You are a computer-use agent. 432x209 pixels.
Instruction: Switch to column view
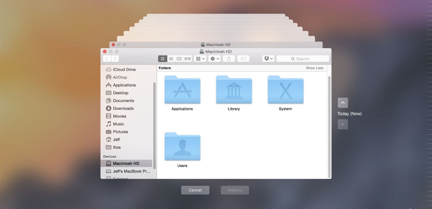coord(179,59)
